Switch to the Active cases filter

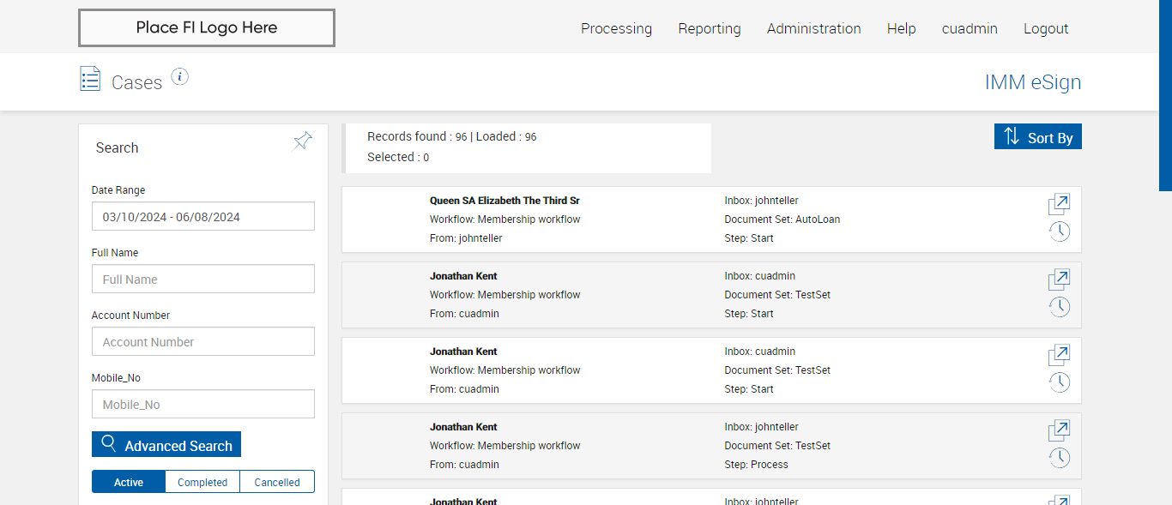[x=129, y=482]
